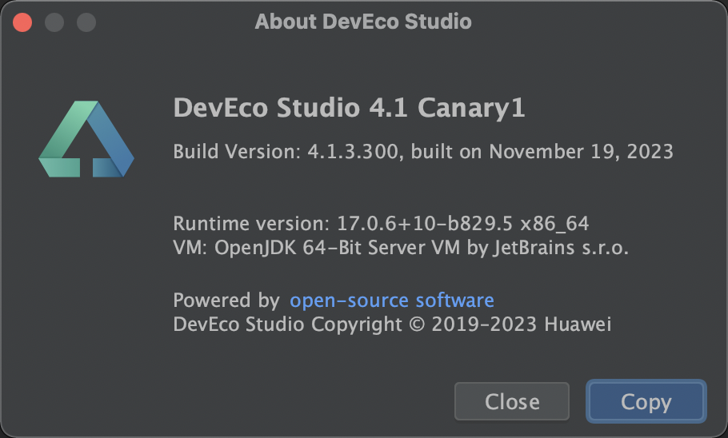Click the DevEco Studio 4.1 Canary1 heading
Screen dimensions: 728x438
point(349,108)
